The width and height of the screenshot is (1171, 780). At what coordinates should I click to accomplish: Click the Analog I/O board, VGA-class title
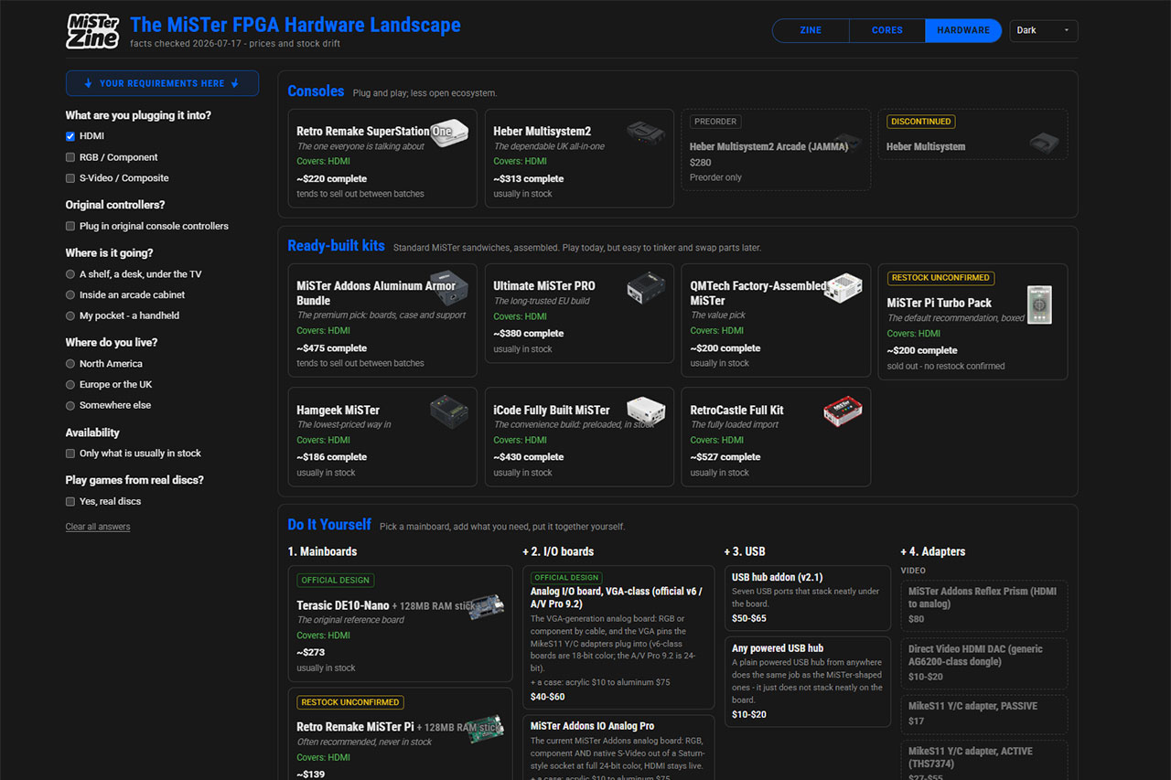click(617, 597)
